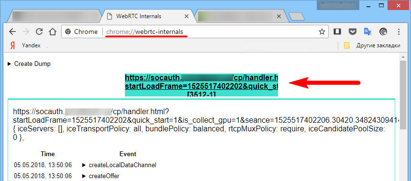411x181 pixels.
Task: Click the createOffer row's 13:50:06 timestamp
Action: click(x=43, y=176)
